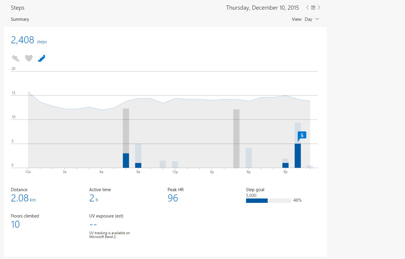
Task: Go to the next day arrow
Action: click(319, 8)
